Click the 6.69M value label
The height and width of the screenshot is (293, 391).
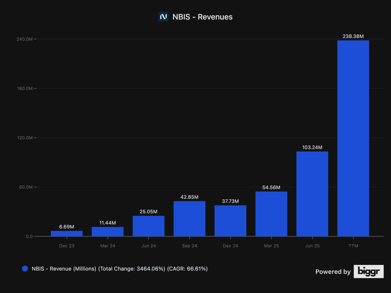pyautogui.click(x=67, y=227)
